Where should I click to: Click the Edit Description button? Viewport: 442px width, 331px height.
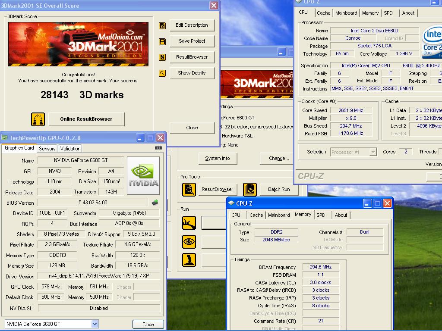192,25
